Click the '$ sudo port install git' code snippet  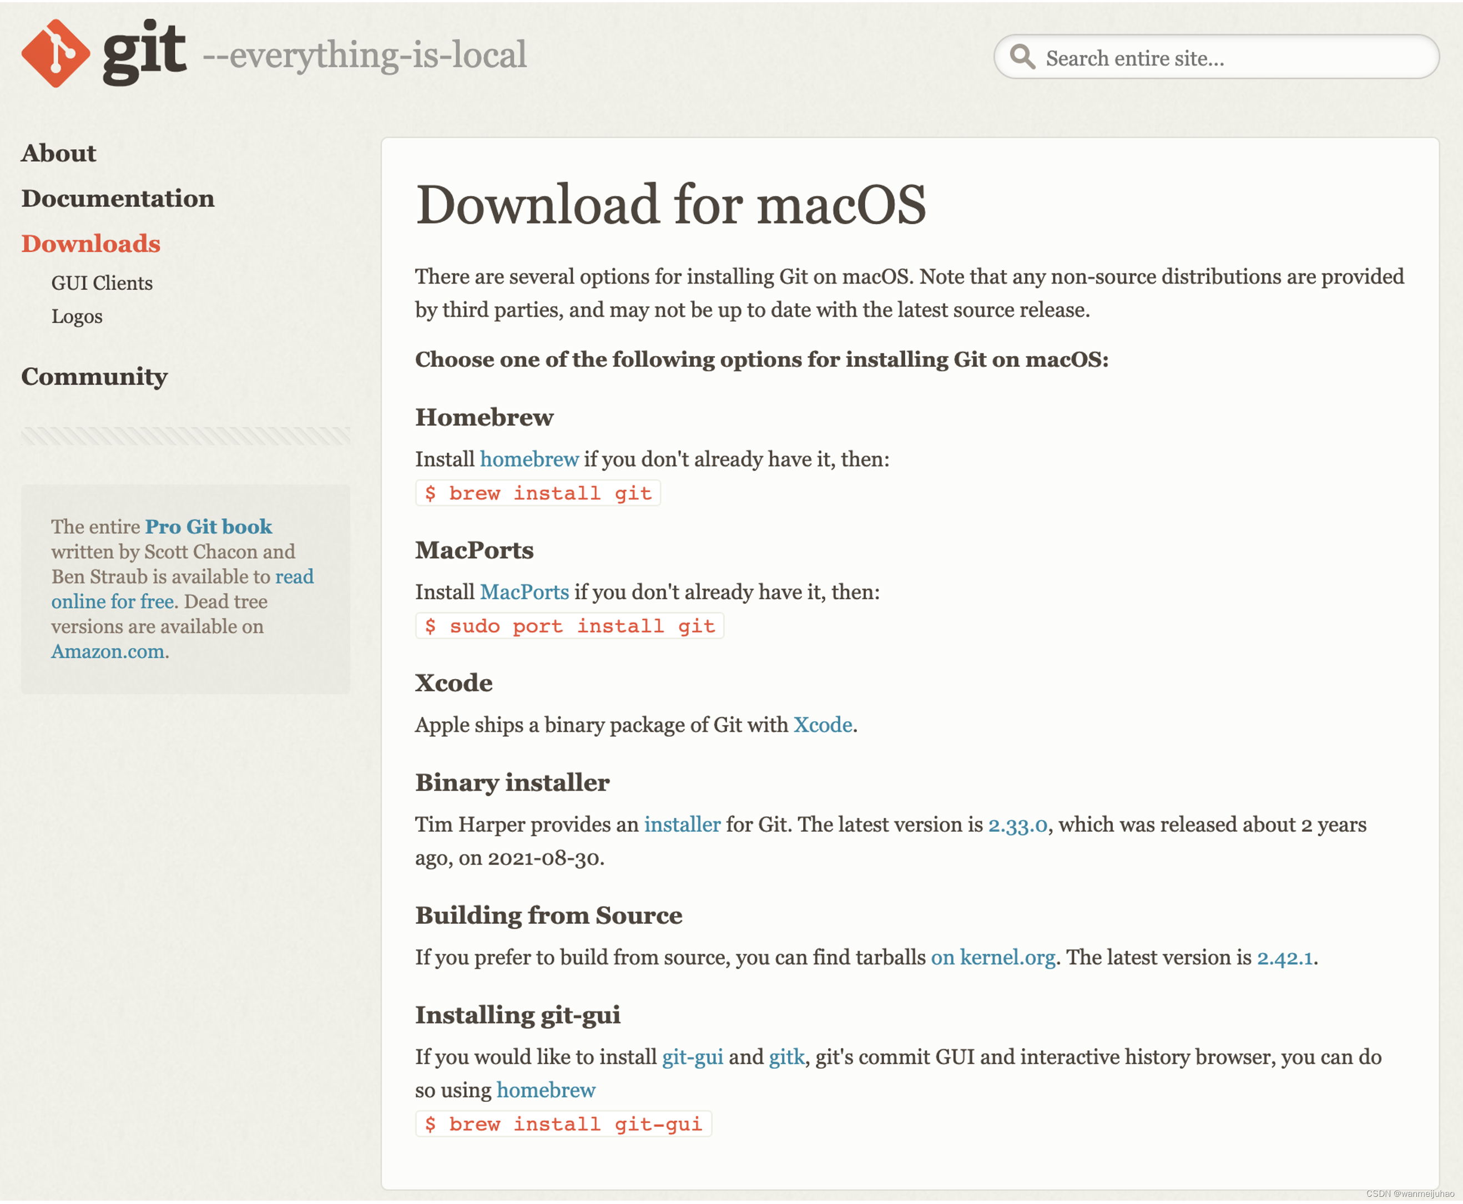coord(569,626)
